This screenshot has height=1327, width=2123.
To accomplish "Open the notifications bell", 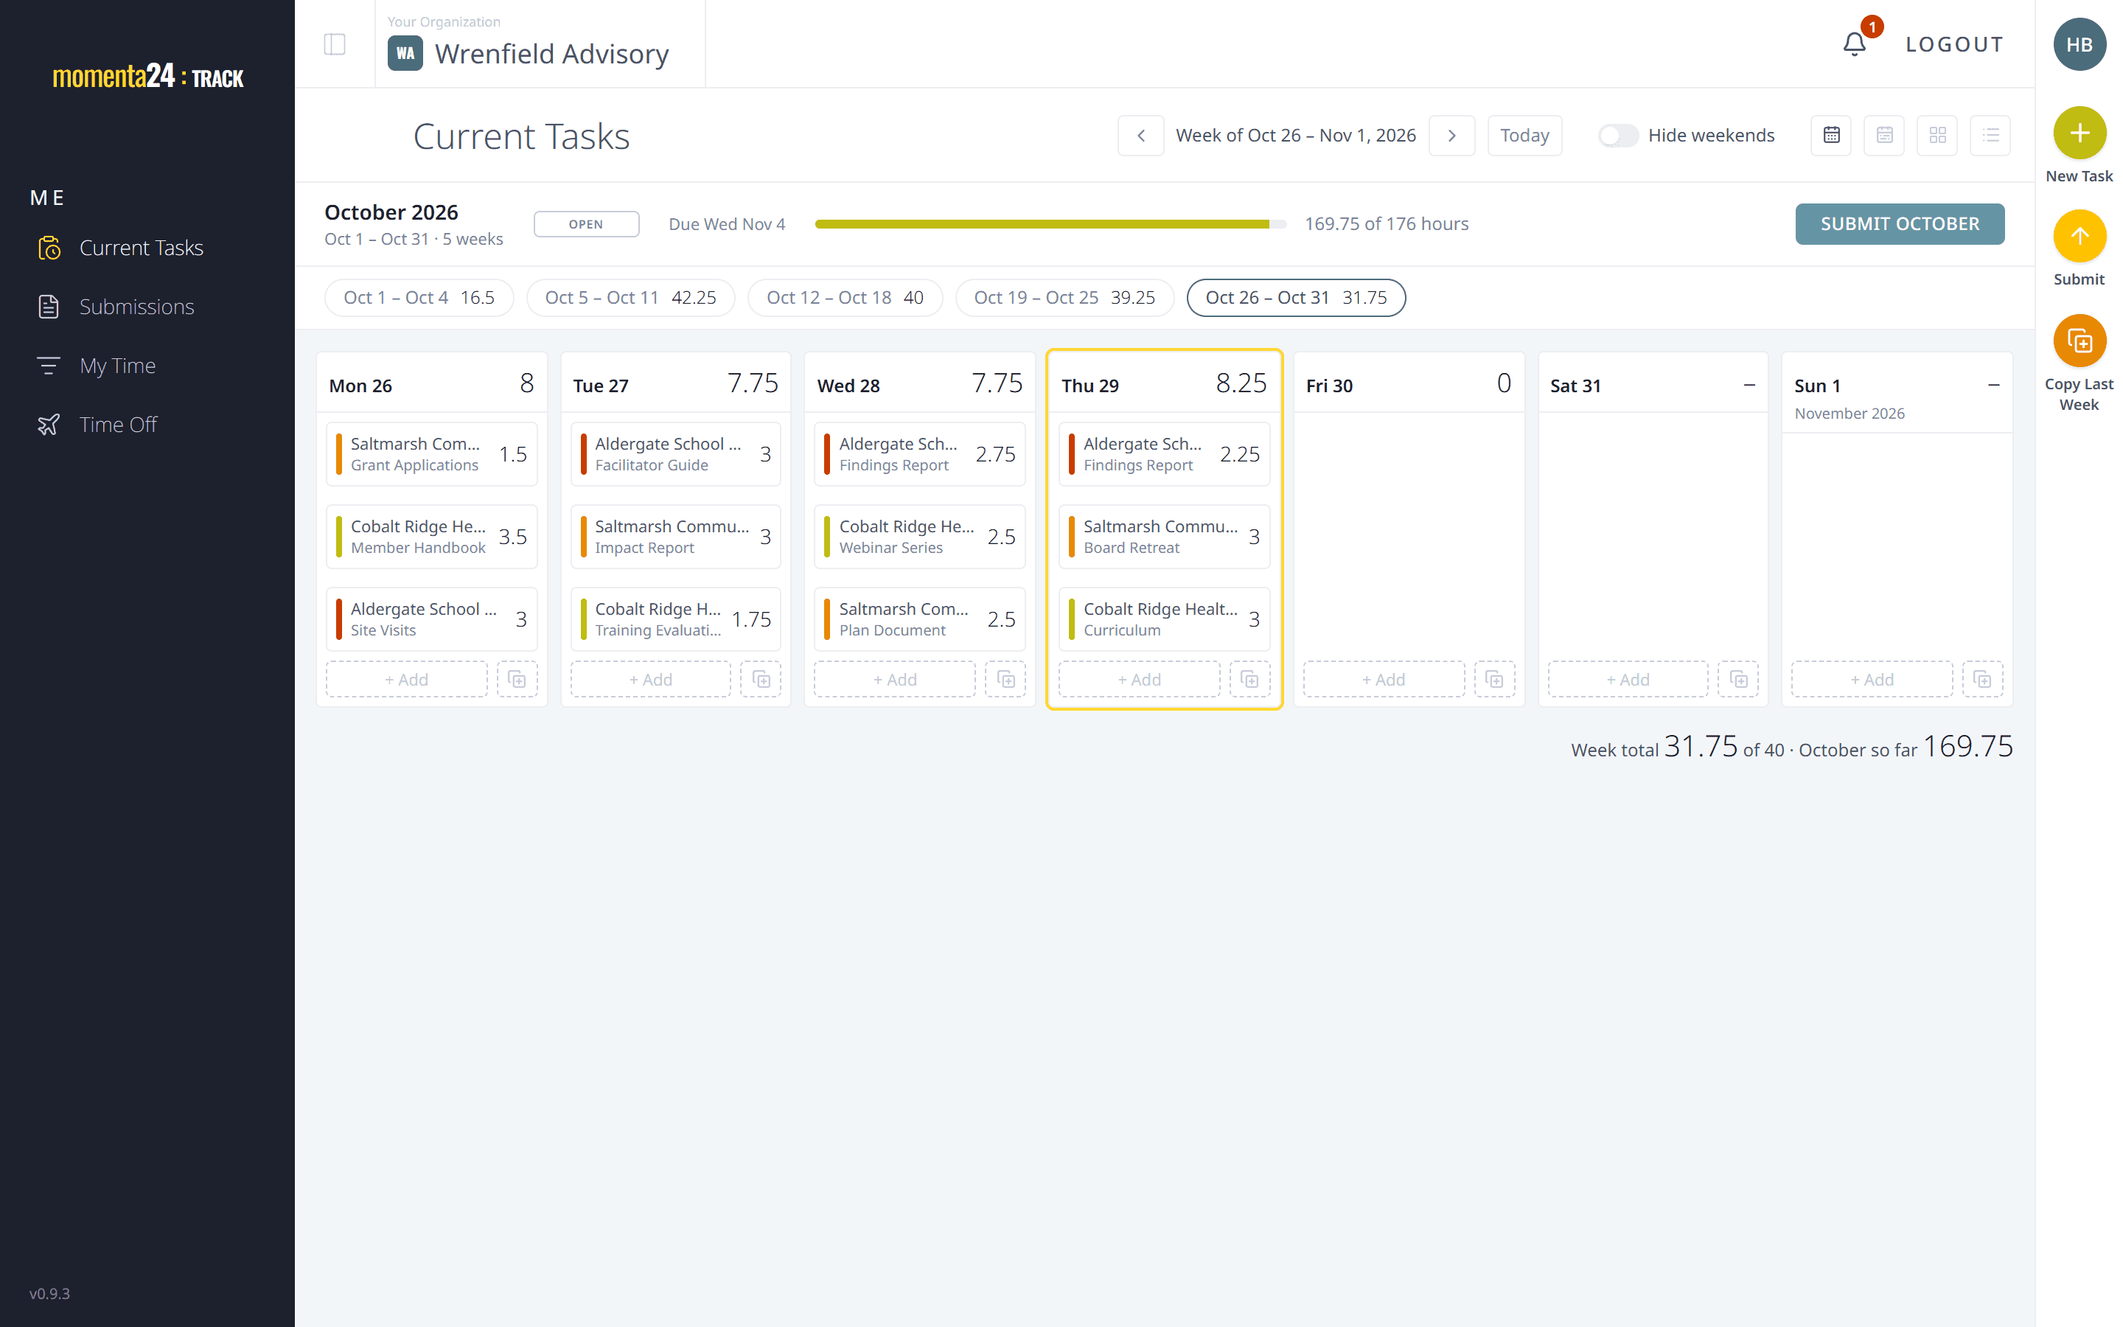I will tap(1854, 44).
